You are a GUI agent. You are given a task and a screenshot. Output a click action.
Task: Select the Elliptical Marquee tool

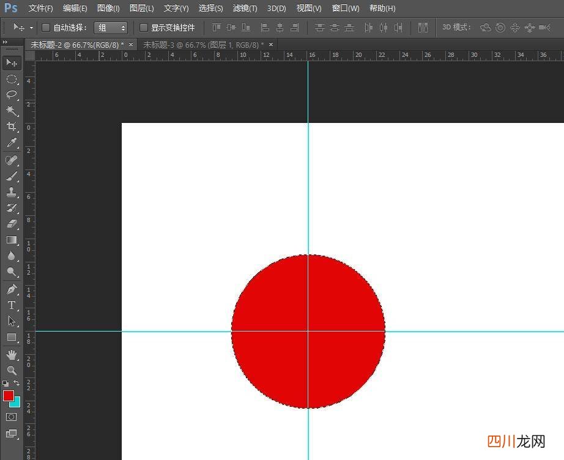(12, 79)
